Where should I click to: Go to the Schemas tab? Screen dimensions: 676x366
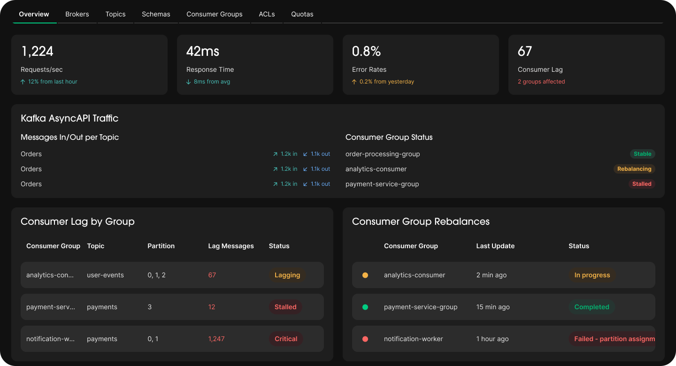(156, 14)
